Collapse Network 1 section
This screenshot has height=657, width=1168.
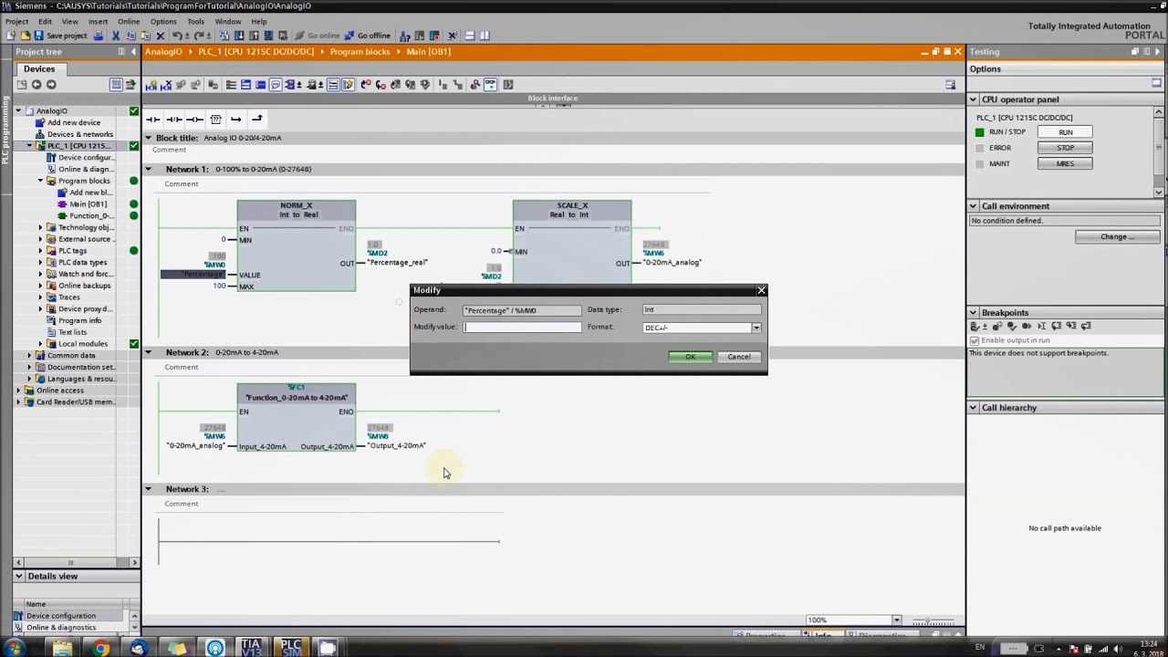point(148,170)
